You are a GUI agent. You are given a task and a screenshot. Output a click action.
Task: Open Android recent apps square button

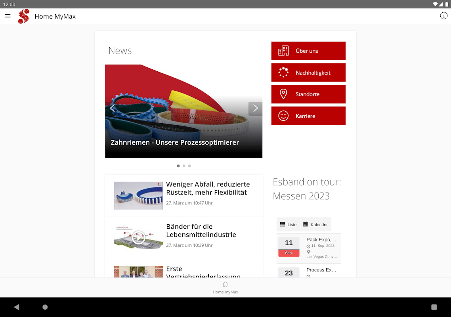(x=434, y=307)
